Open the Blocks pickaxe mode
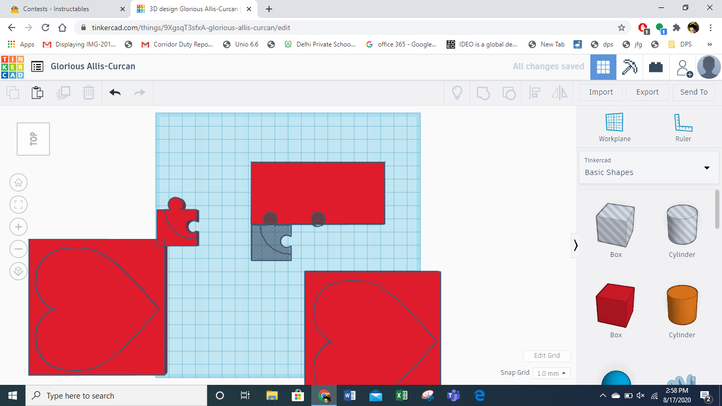The height and width of the screenshot is (406, 722). coord(630,67)
